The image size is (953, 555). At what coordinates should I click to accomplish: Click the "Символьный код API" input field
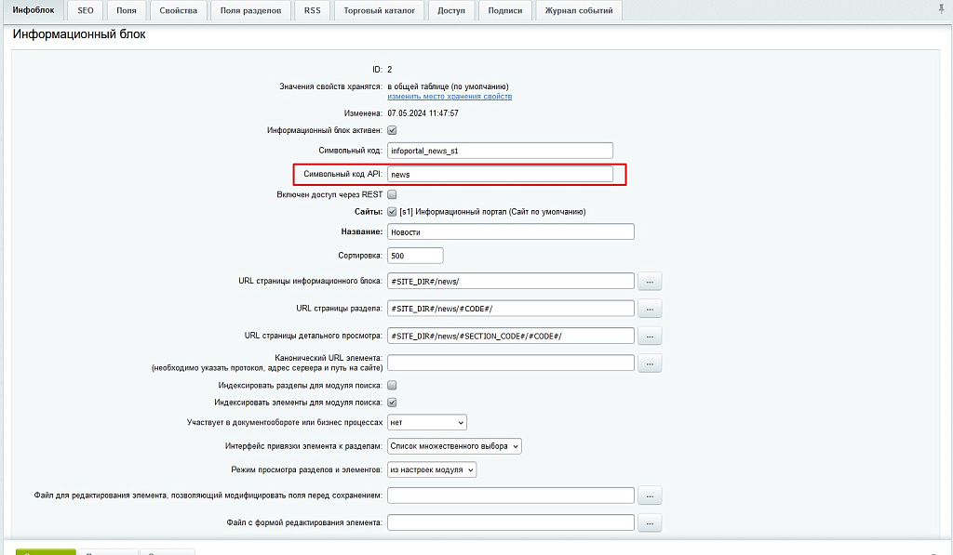click(x=500, y=174)
